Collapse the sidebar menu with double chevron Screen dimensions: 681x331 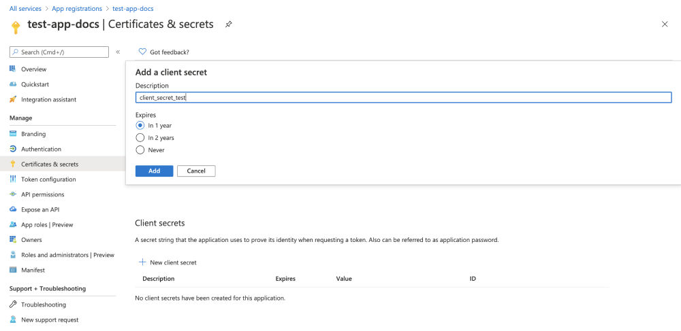click(118, 52)
